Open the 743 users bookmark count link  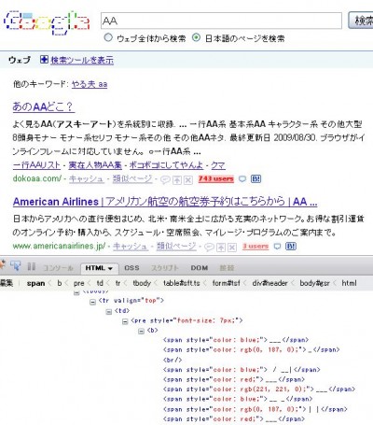(215, 179)
